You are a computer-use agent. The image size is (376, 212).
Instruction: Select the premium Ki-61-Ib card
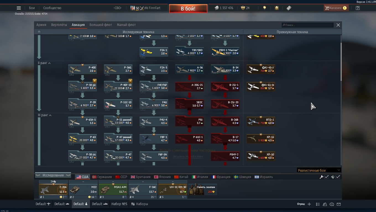coord(261,87)
